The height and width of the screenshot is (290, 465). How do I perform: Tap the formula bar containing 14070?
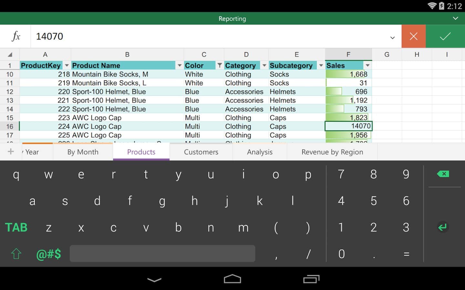coord(210,36)
